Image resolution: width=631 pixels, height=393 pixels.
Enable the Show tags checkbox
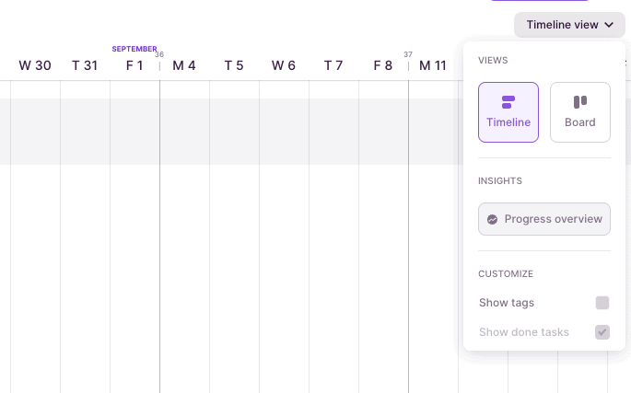pyautogui.click(x=602, y=303)
